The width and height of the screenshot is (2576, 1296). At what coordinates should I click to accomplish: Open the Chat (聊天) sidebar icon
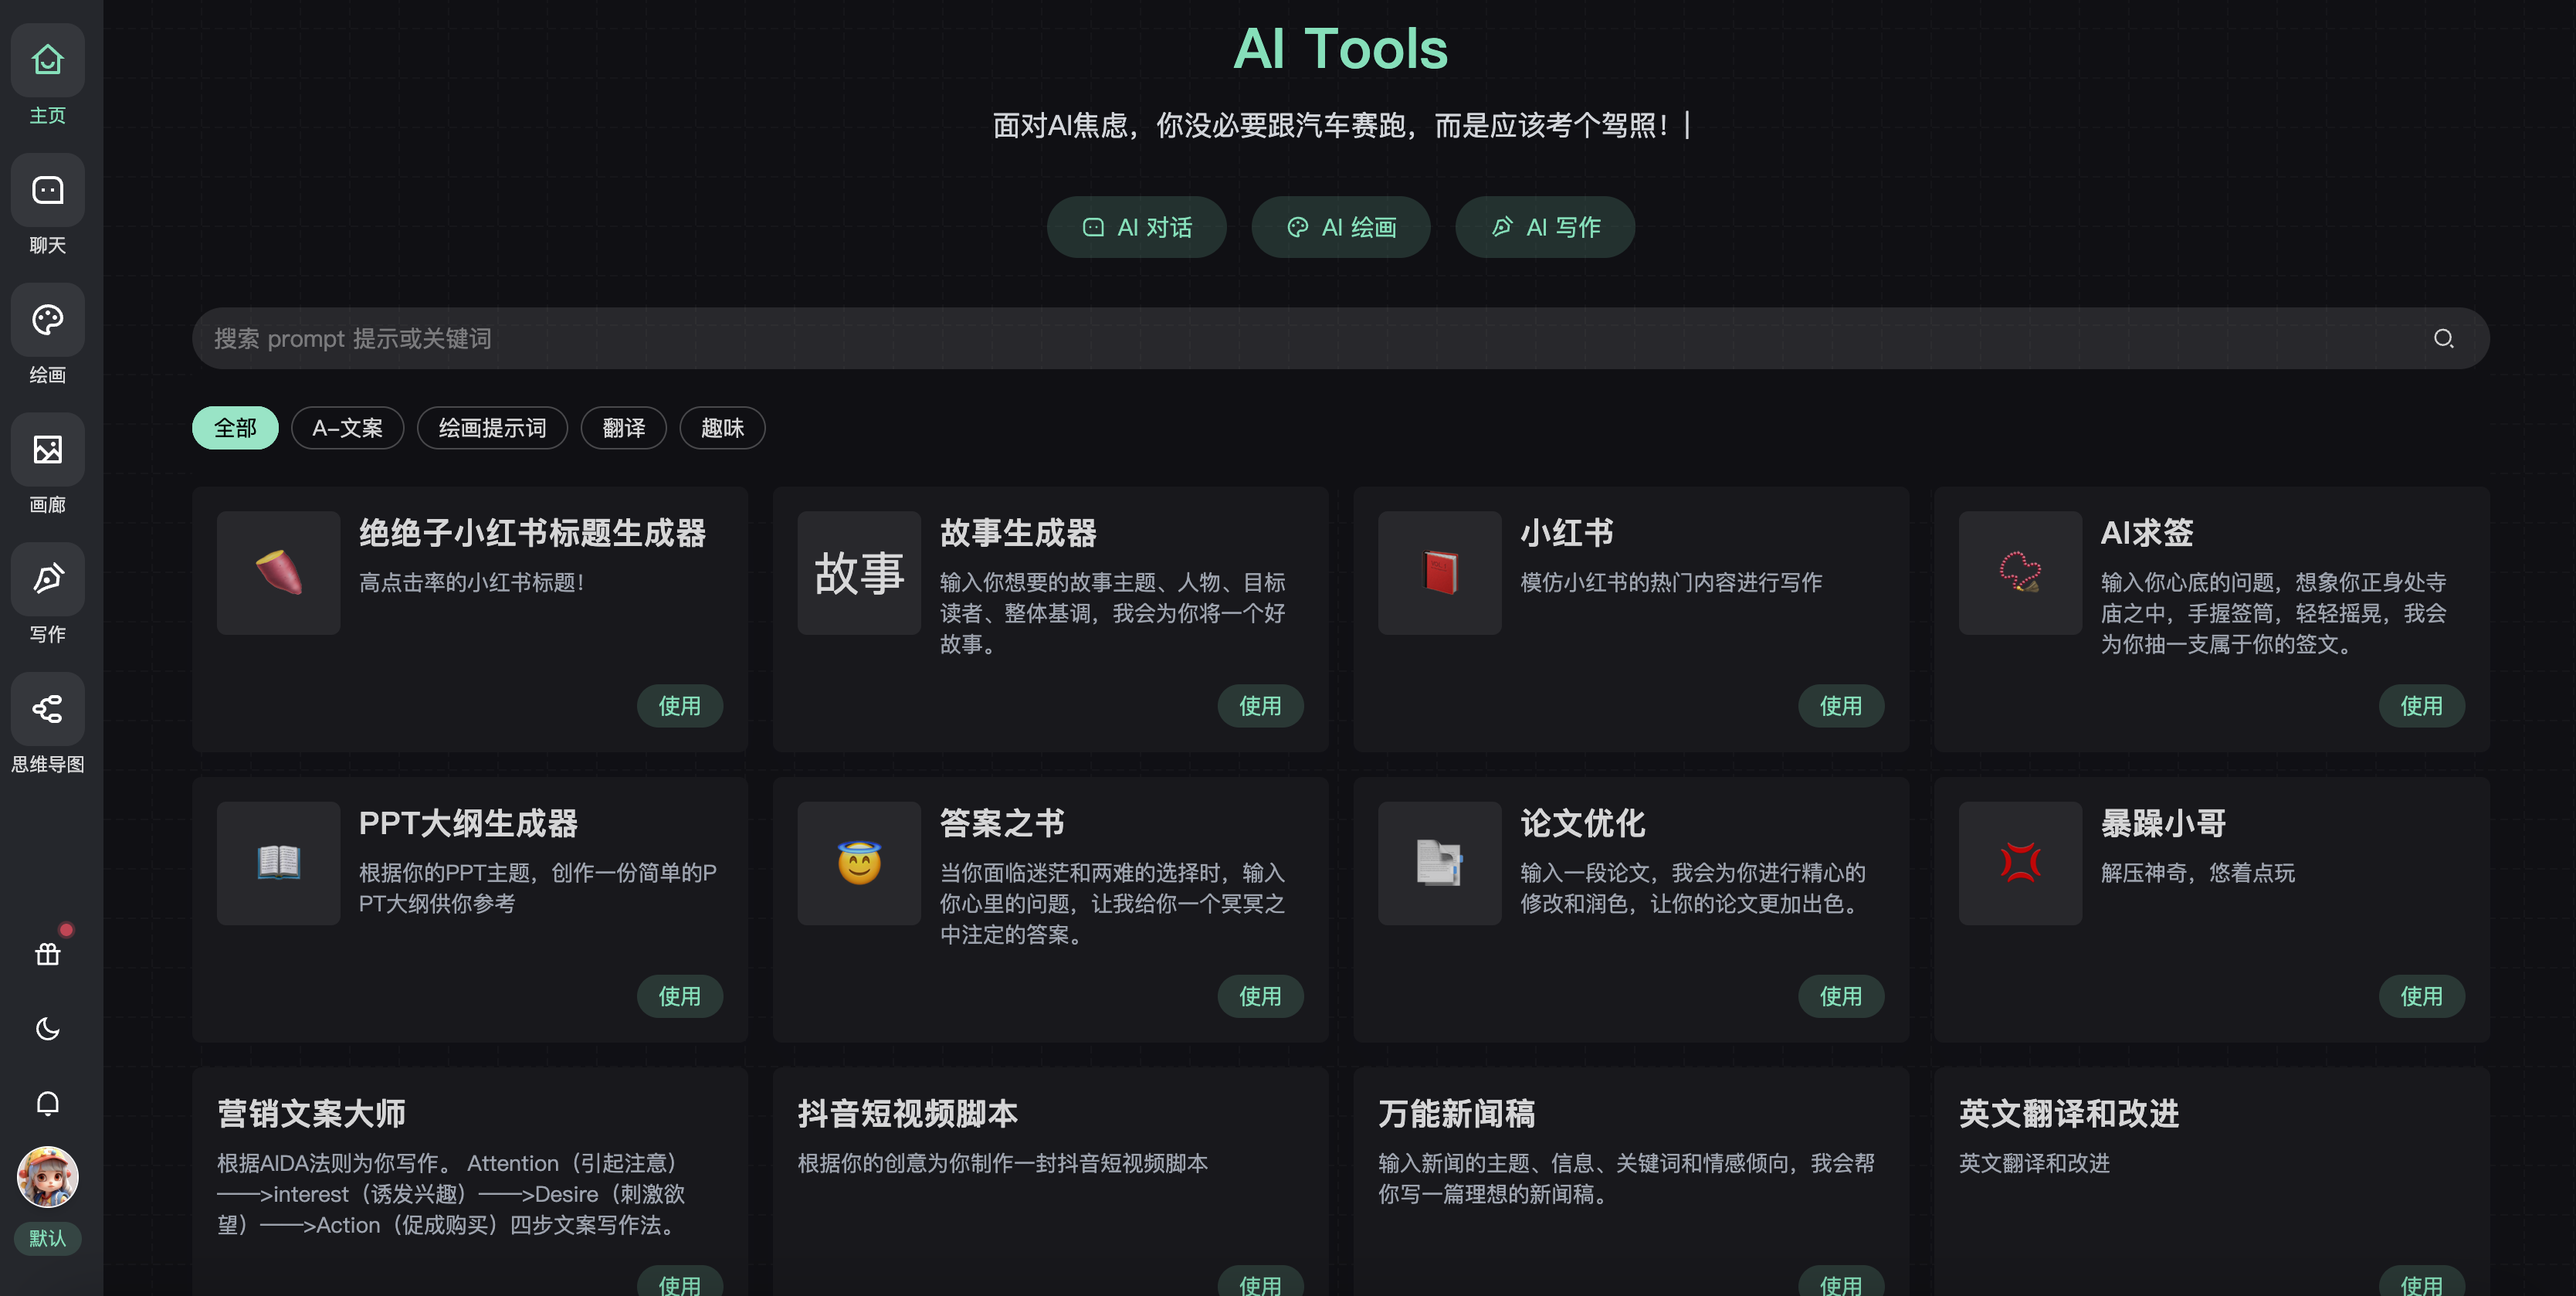tap(47, 191)
